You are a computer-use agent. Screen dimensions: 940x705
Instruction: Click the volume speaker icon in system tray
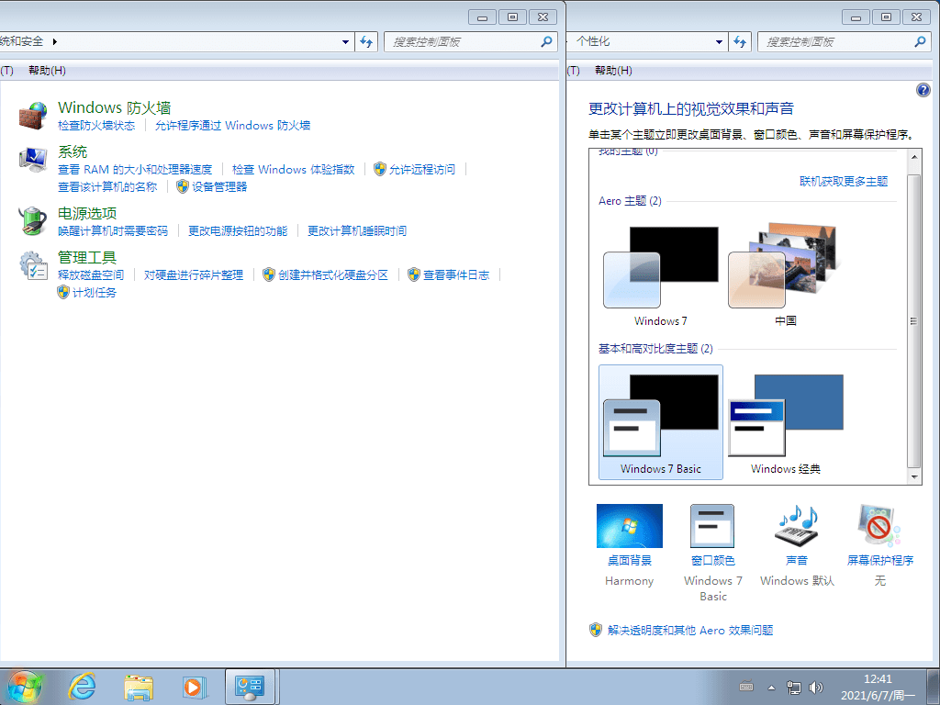click(816, 686)
